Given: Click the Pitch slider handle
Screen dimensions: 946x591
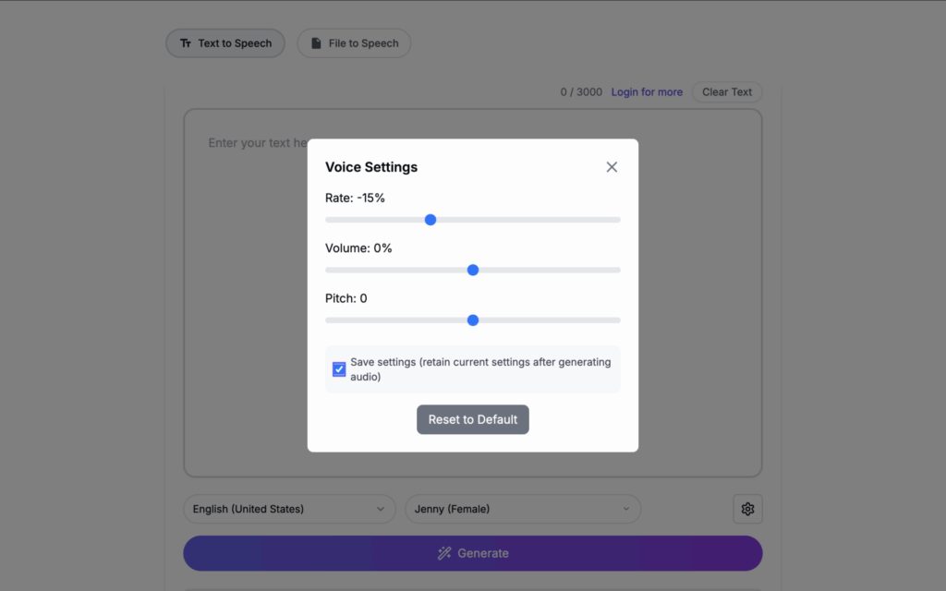Looking at the screenshot, I should (x=473, y=320).
